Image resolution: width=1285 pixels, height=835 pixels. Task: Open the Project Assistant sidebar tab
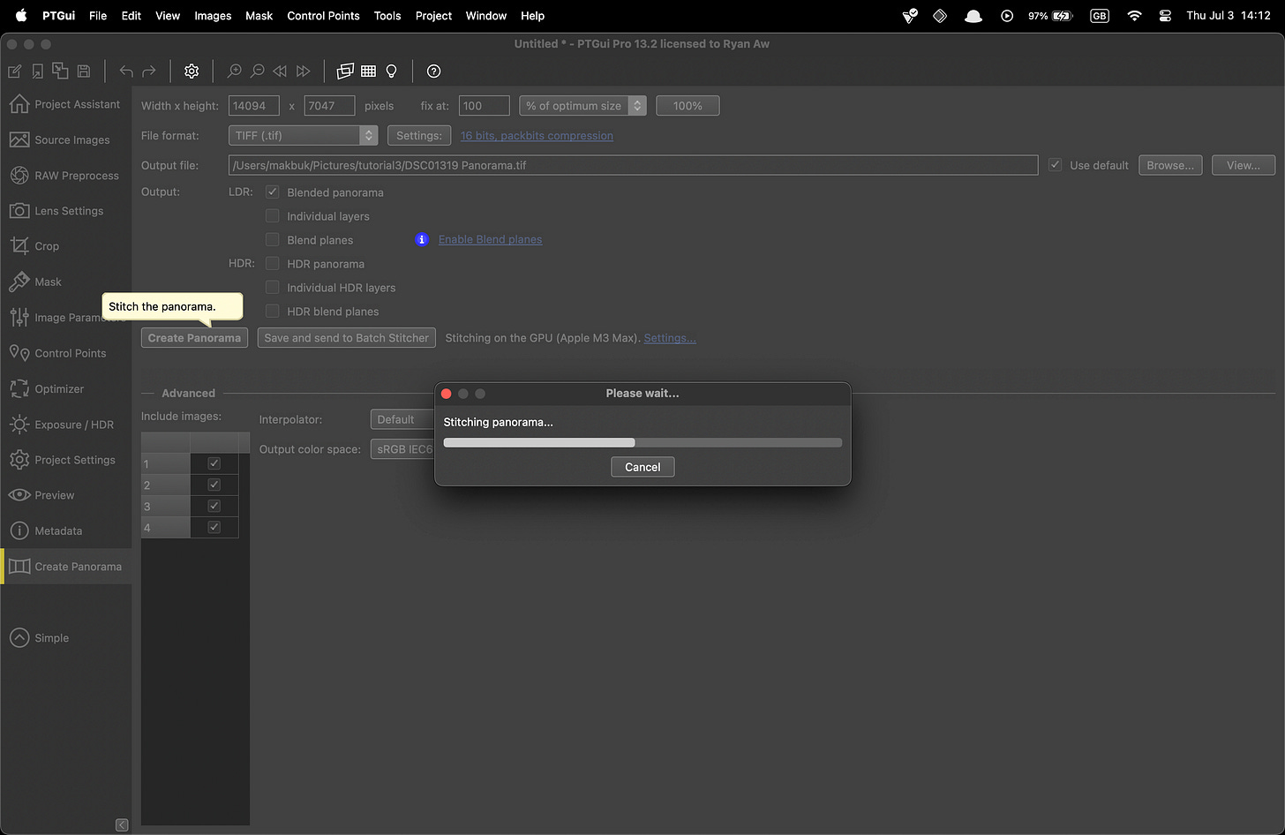coord(65,104)
